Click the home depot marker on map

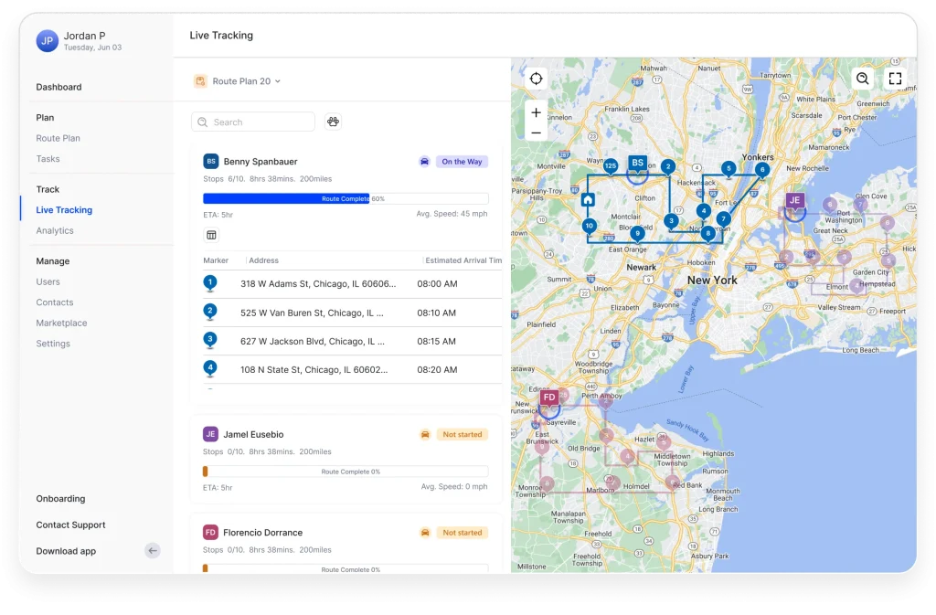point(588,200)
